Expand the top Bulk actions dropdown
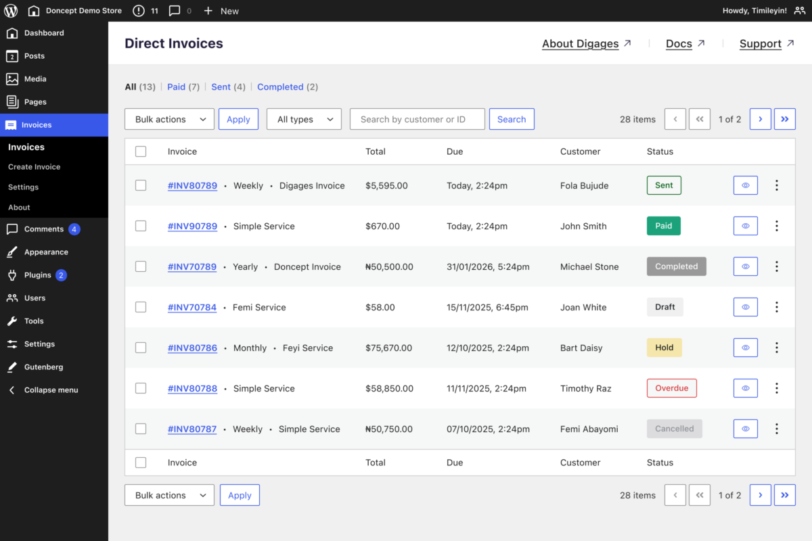Image resolution: width=812 pixels, height=541 pixels. 169,119
